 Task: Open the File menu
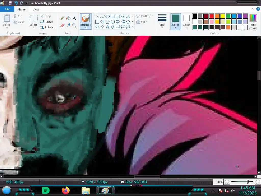click(x=7, y=9)
